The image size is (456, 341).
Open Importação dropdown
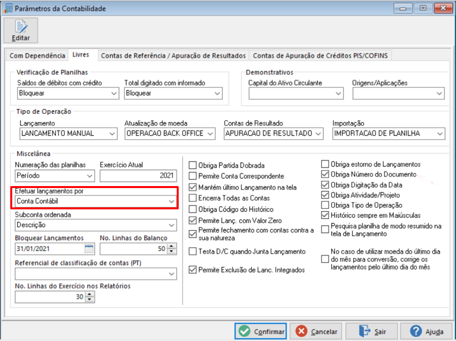389,134
